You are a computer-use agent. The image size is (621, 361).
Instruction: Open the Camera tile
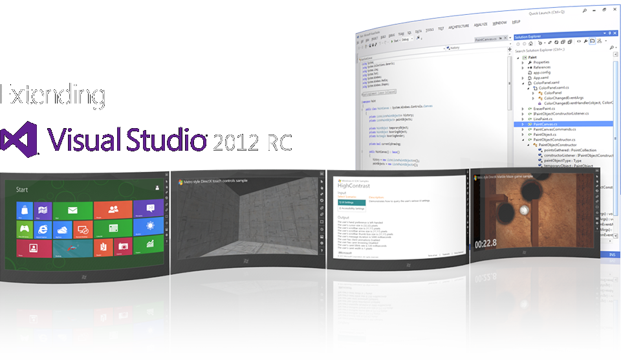click(x=124, y=245)
